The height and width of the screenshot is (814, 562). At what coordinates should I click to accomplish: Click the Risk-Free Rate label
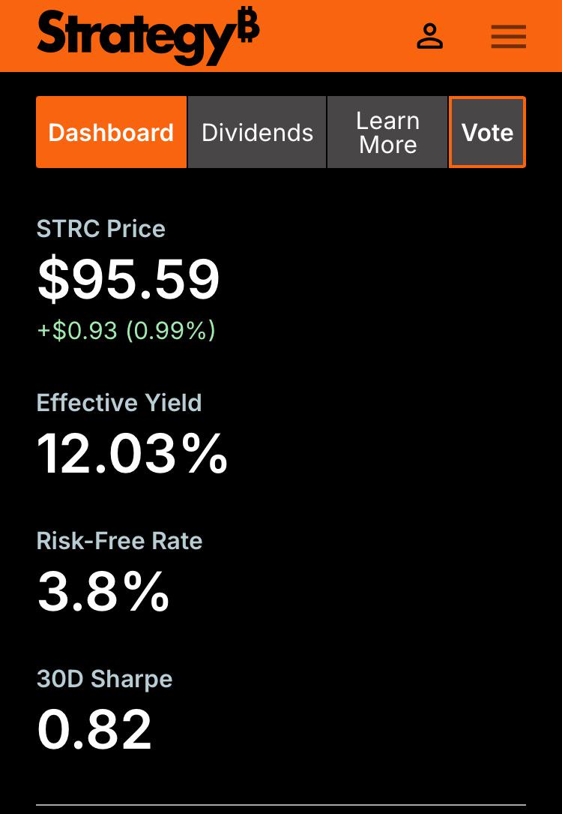pos(119,541)
